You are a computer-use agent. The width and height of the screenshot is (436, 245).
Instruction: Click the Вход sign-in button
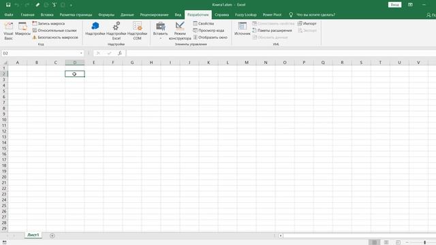click(394, 5)
